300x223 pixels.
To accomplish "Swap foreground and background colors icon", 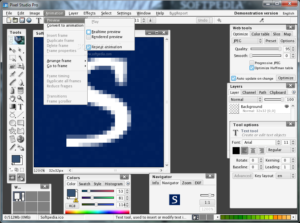I will pos(22,156).
